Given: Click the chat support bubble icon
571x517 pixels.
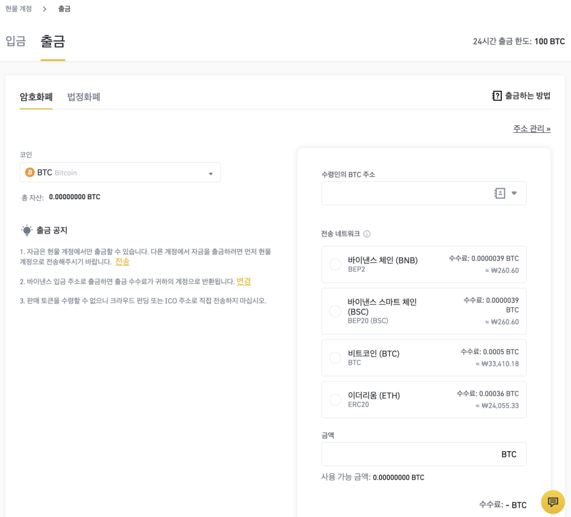Looking at the screenshot, I should pyautogui.click(x=553, y=502).
